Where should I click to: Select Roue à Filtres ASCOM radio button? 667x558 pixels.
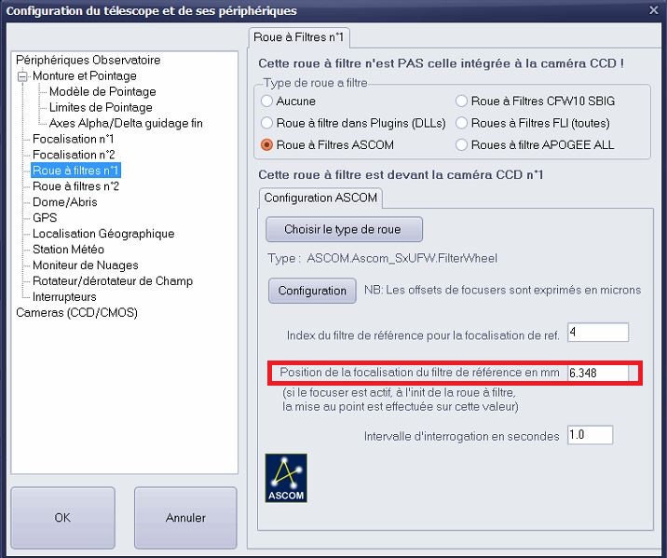point(267,145)
